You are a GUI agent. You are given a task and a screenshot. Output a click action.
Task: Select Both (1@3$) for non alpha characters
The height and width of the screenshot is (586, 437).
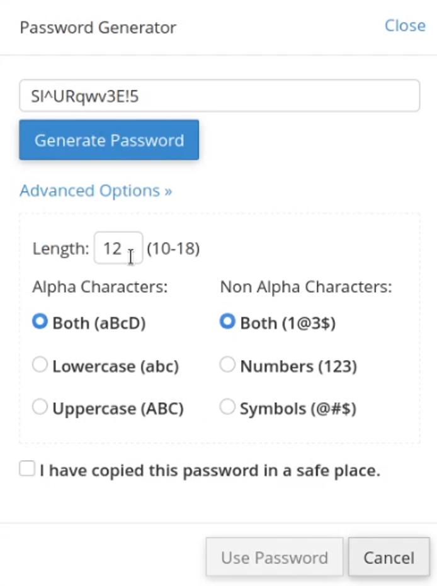coord(227,322)
